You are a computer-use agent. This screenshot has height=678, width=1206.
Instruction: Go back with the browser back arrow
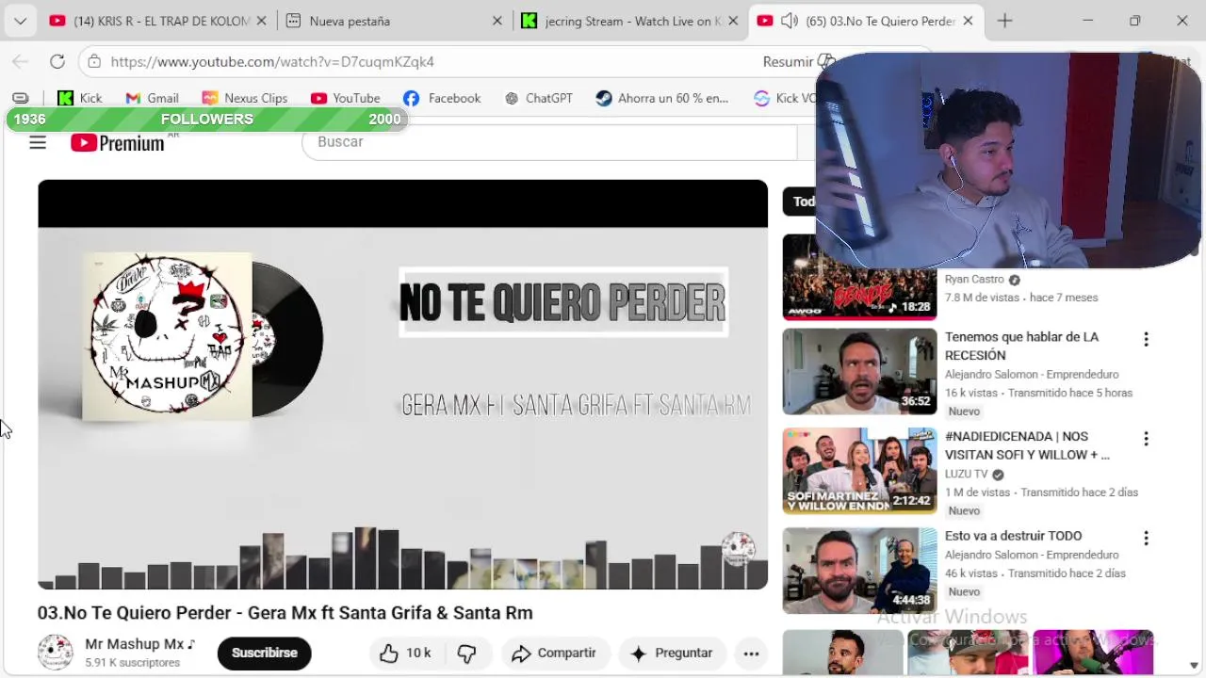pyautogui.click(x=20, y=61)
